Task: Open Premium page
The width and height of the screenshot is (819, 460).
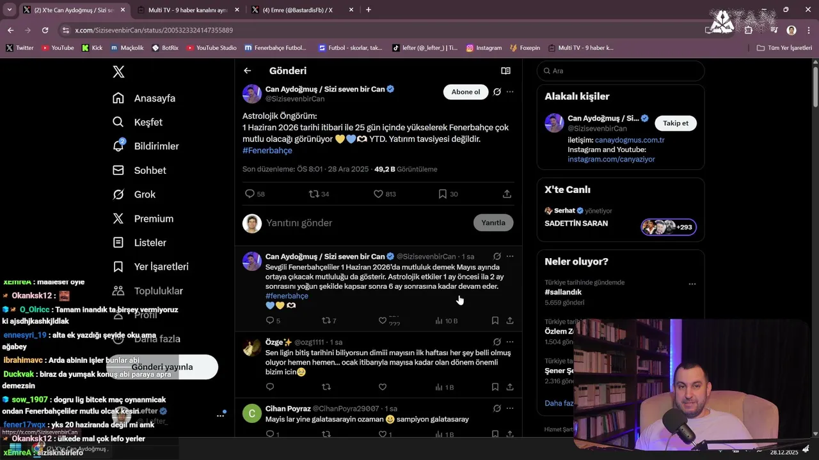Action: click(143, 218)
